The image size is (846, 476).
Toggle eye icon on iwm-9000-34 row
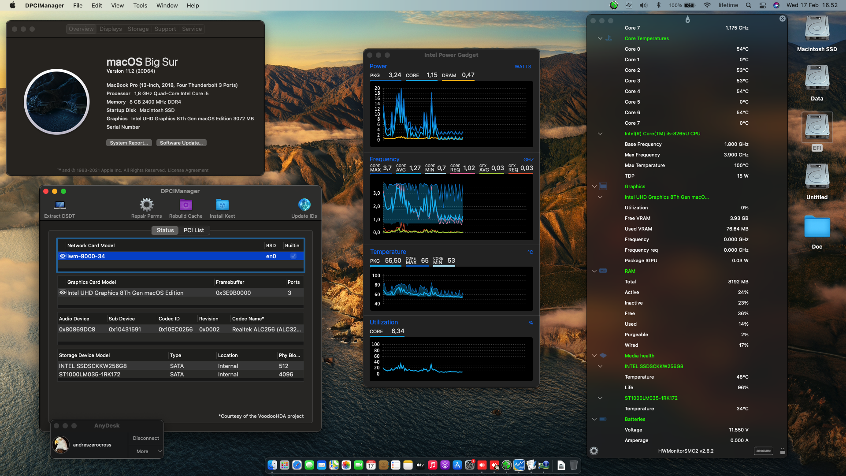tap(63, 256)
